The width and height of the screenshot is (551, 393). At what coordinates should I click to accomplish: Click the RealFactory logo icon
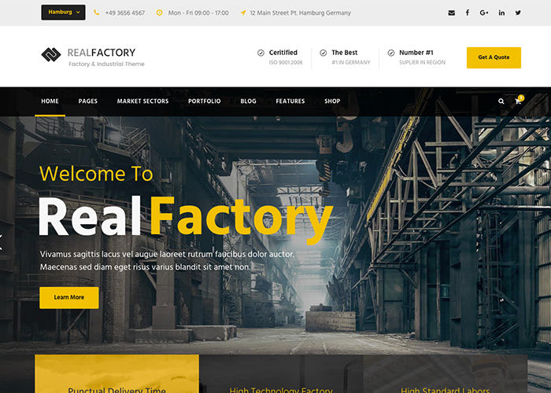[x=51, y=55]
